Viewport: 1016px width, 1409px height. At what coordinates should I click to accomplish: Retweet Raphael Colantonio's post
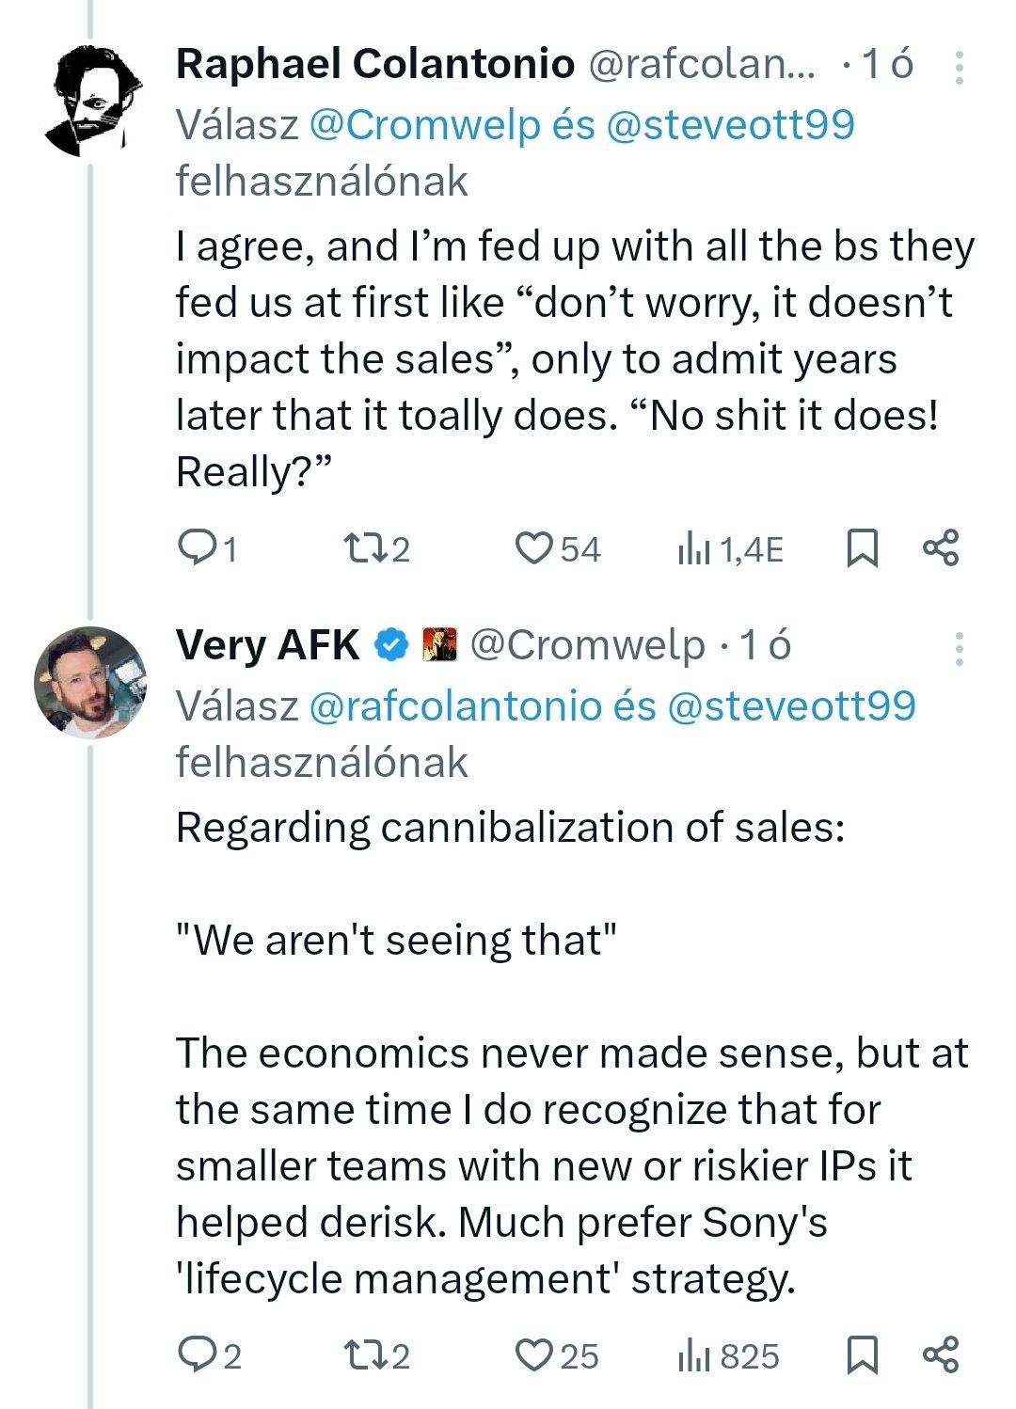pos(363,548)
